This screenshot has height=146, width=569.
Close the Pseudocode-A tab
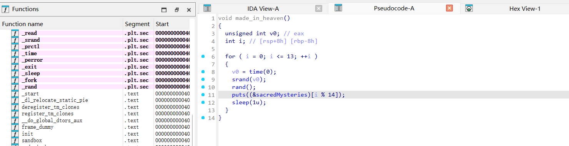click(x=449, y=8)
